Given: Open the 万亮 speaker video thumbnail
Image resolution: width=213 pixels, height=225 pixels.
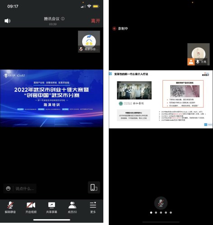Looking at the screenshot, I should pyautogui.click(x=199, y=54).
